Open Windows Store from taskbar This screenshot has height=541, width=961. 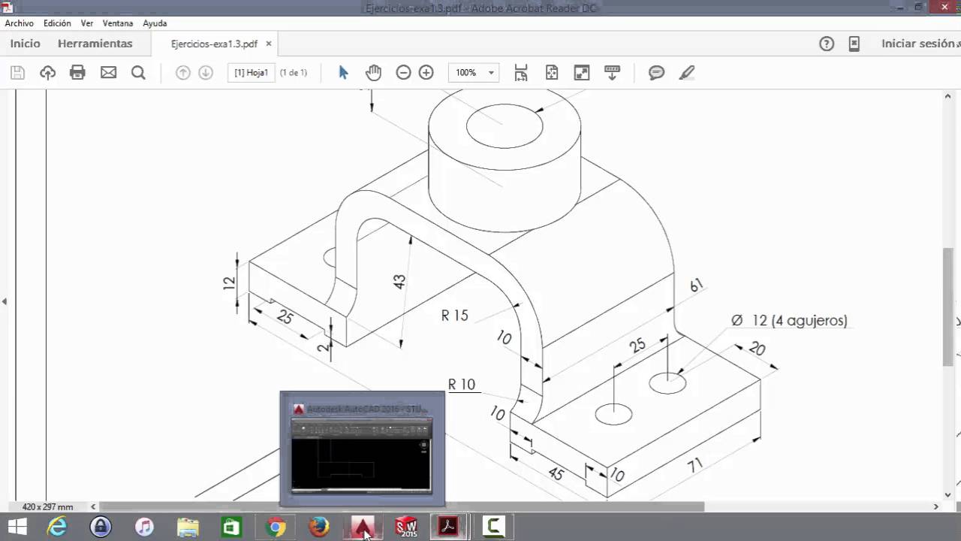pyautogui.click(x=231, y=527)
